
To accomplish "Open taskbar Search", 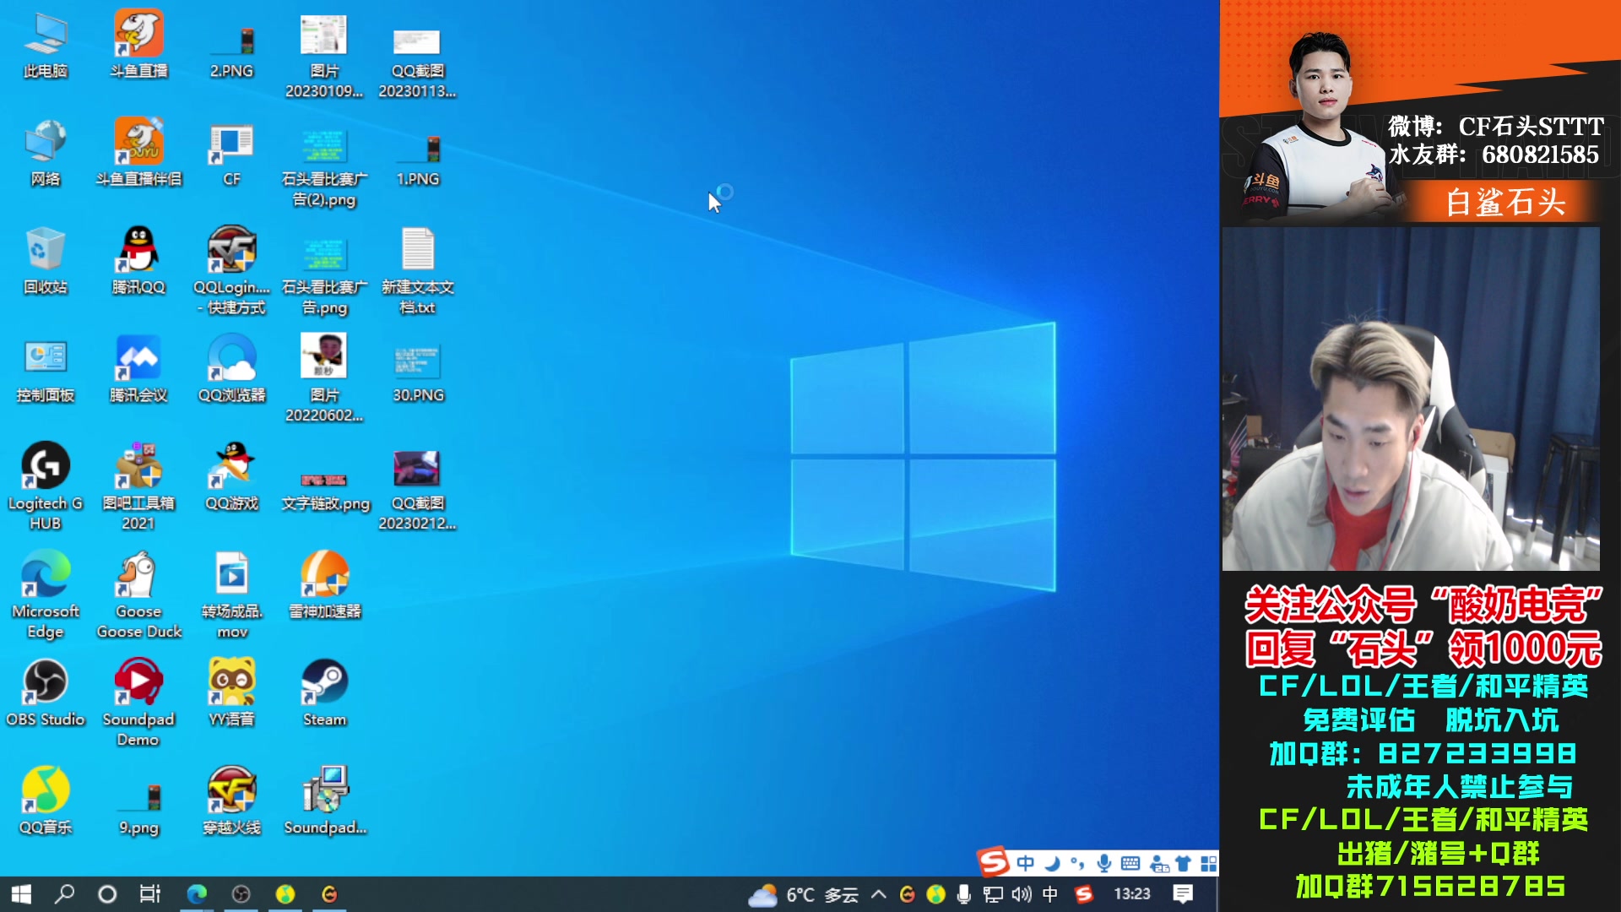I will point(64,893).
